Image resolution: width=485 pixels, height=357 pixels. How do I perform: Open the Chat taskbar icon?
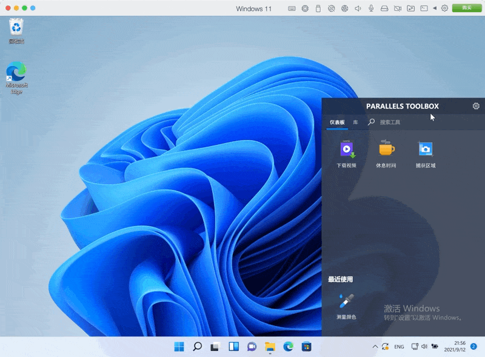click(252, 347)
